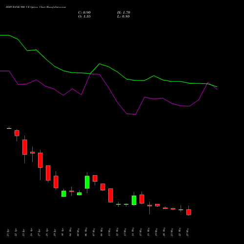This screenshot has width=244, height=244.
Task: Click the red candlestick for 27 Apr
Action: (x=41, y=160)
